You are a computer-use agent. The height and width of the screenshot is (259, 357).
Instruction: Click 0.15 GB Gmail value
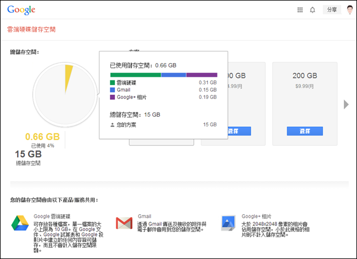[x=208, y=90]
